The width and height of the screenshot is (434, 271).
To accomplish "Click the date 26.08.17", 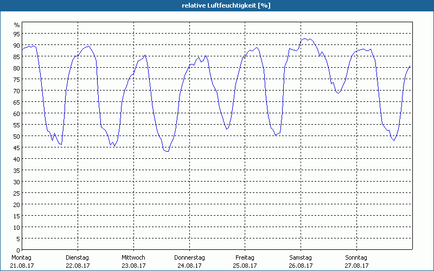I will [x=301, y=266].
